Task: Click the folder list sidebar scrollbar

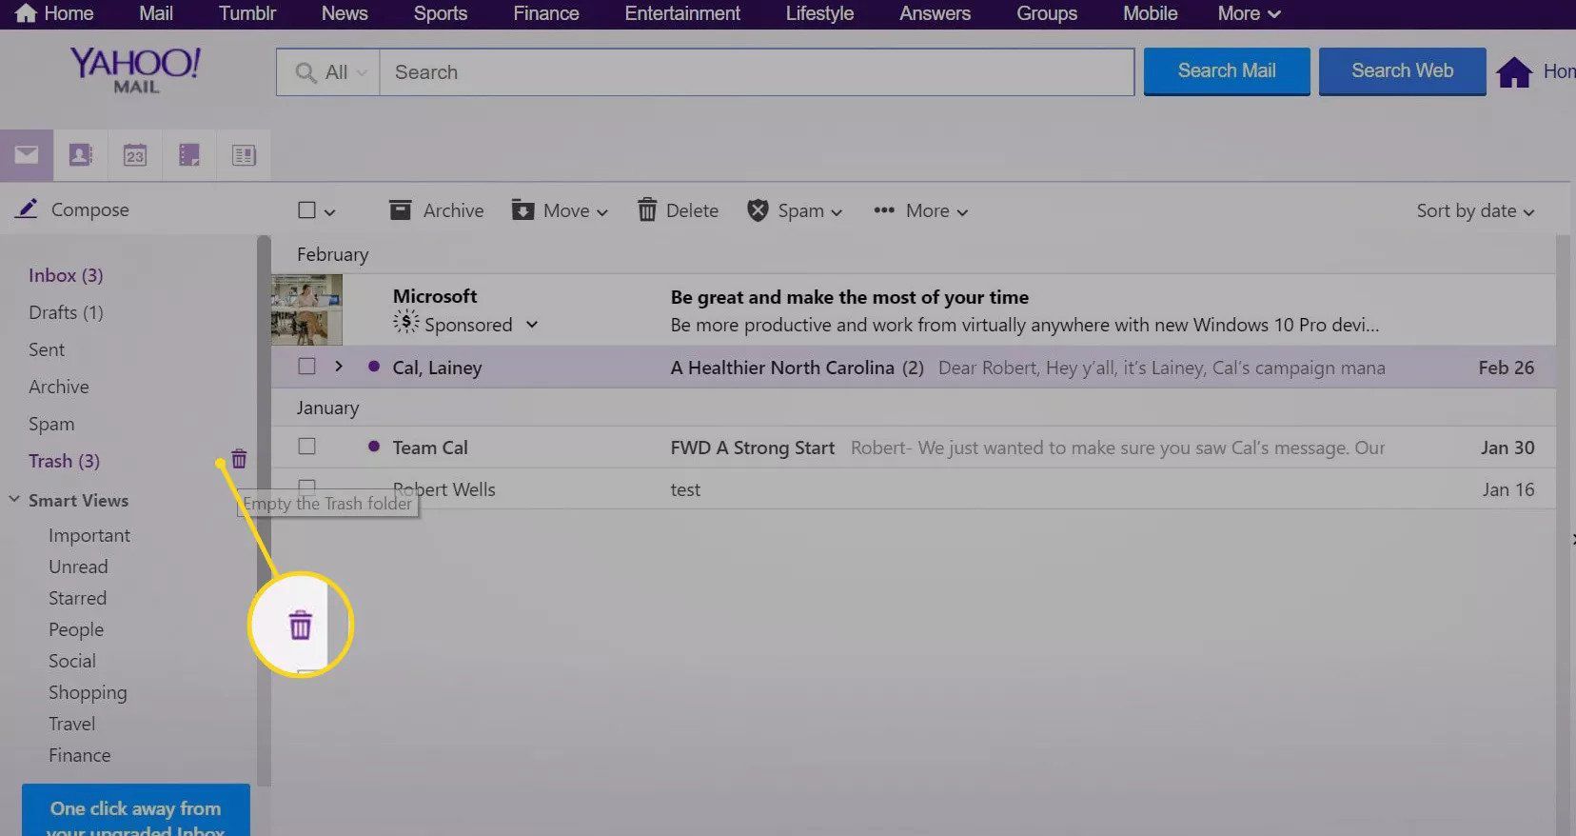Action: (264, 510)
